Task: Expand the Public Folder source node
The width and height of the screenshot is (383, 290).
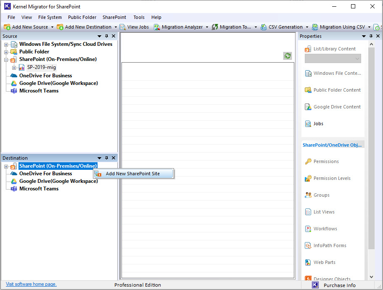Action: click(x=6, y=52)
